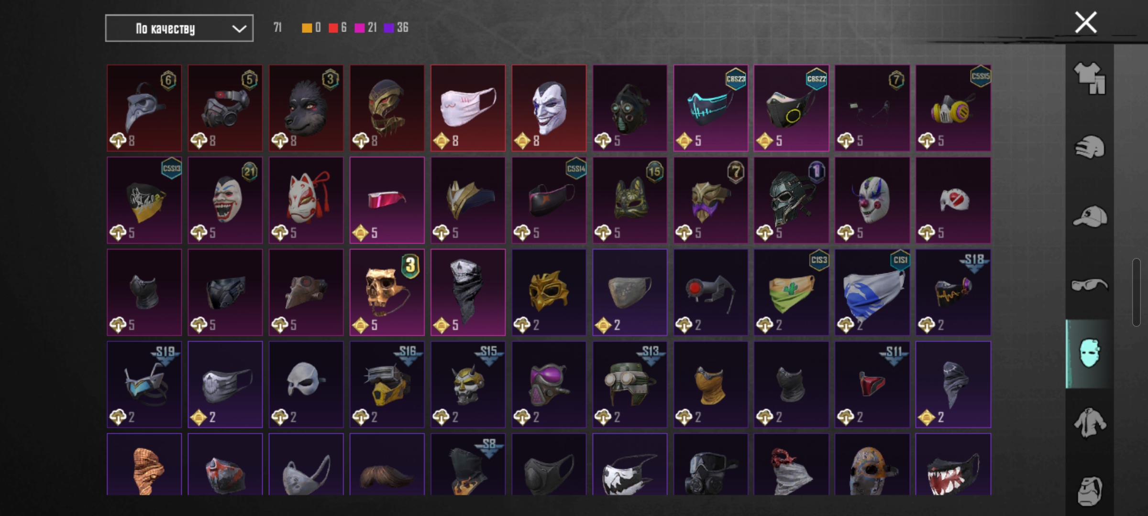The width and height of the screenshot is (1148, 516).
Task: Select the face mask category tab
Action: pyautogui.click(x=1090, y=354)
